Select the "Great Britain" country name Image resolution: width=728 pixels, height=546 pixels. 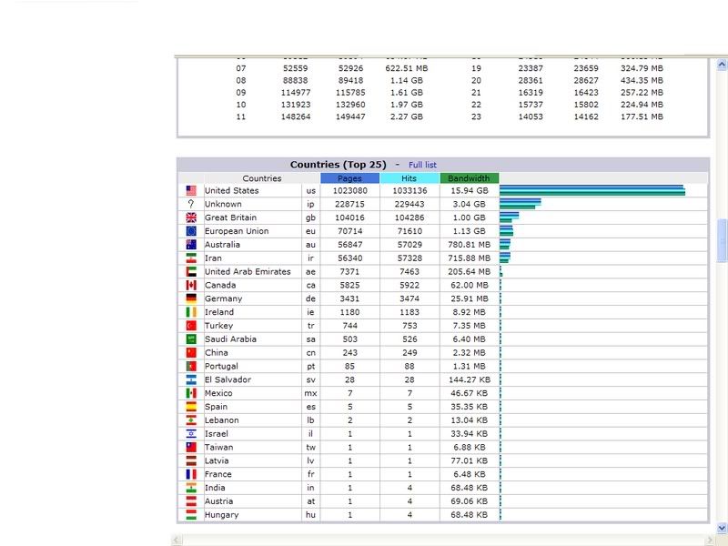(231, 217)
